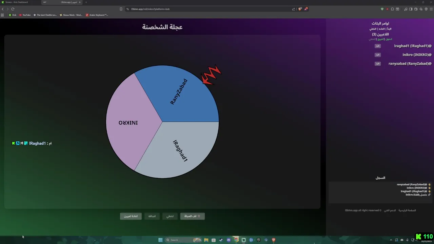This screenshot has height=244, width=434.
Task: Click the page title عجلة الشخصنة
Action: (162, 27)
